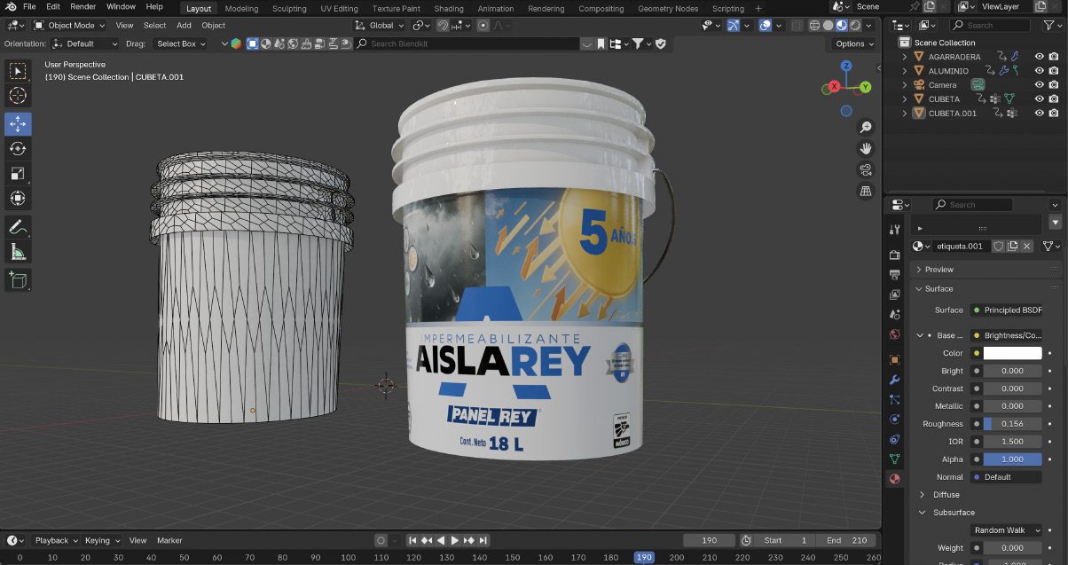Screen dimensions: 1068x565
Task: Toggle fake user shield for etiqueta.001
Action: pyautogui.click(x=999, y=246)
